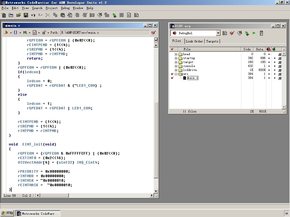Toggle debug dot for the lcddrive folder

275,70
